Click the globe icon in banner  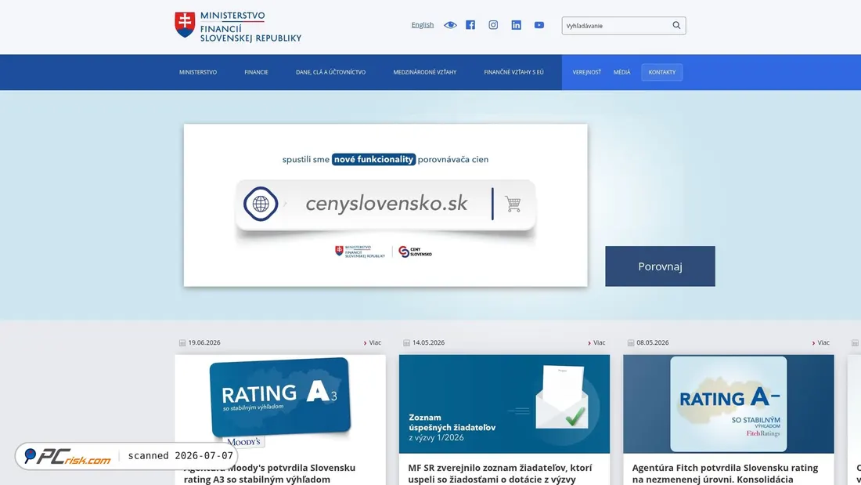(261, 204)
